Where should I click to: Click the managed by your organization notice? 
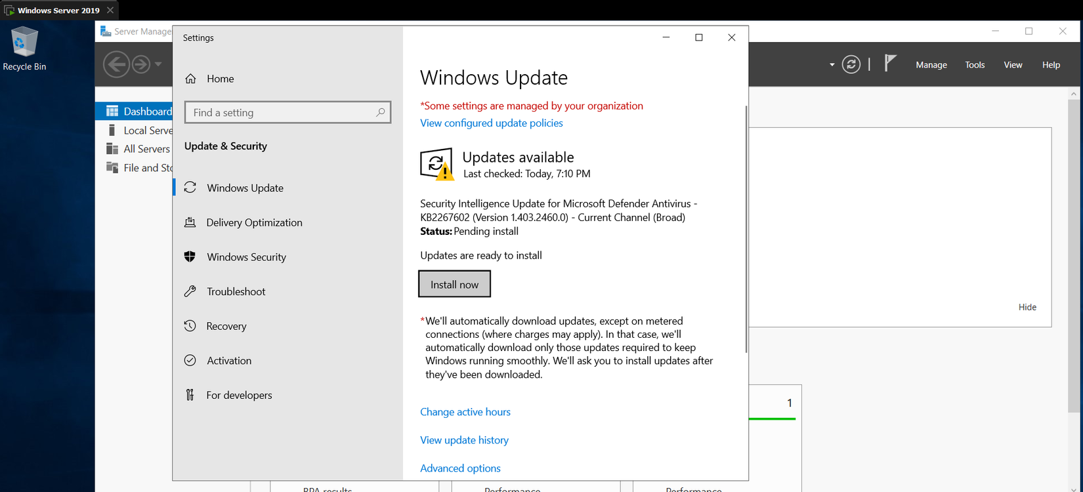pyautogui.click(x=532, y=106)
